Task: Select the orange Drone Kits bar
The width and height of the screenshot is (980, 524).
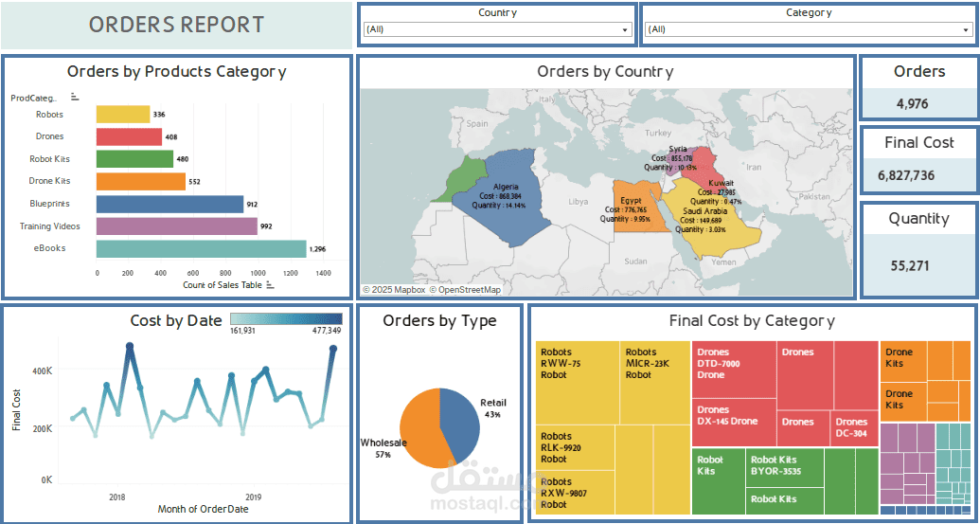Action: (x=141, y=181)
